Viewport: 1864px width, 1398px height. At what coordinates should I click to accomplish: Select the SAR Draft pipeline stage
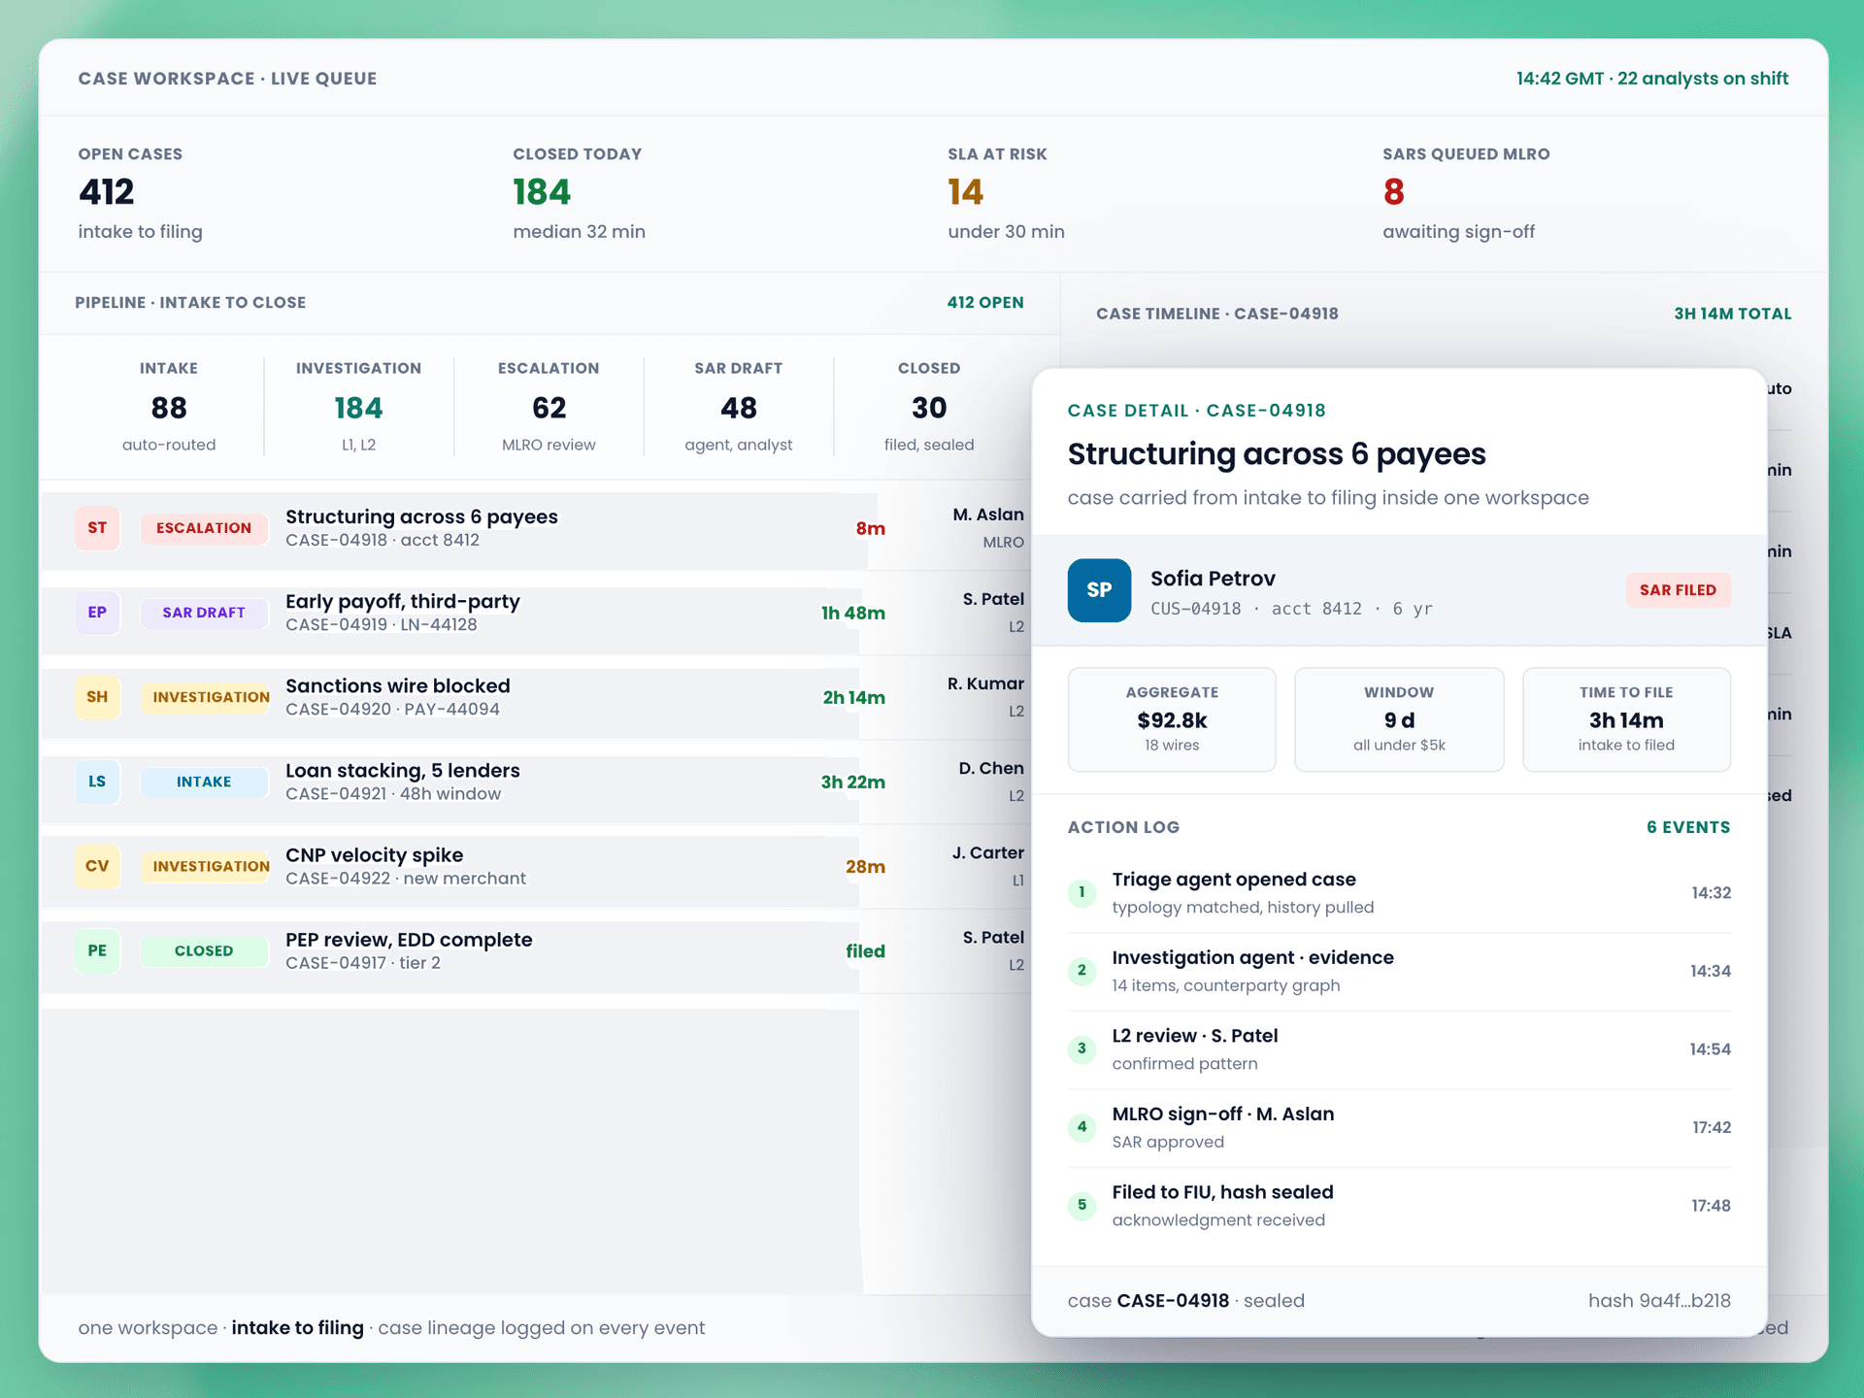pos(739,406)
